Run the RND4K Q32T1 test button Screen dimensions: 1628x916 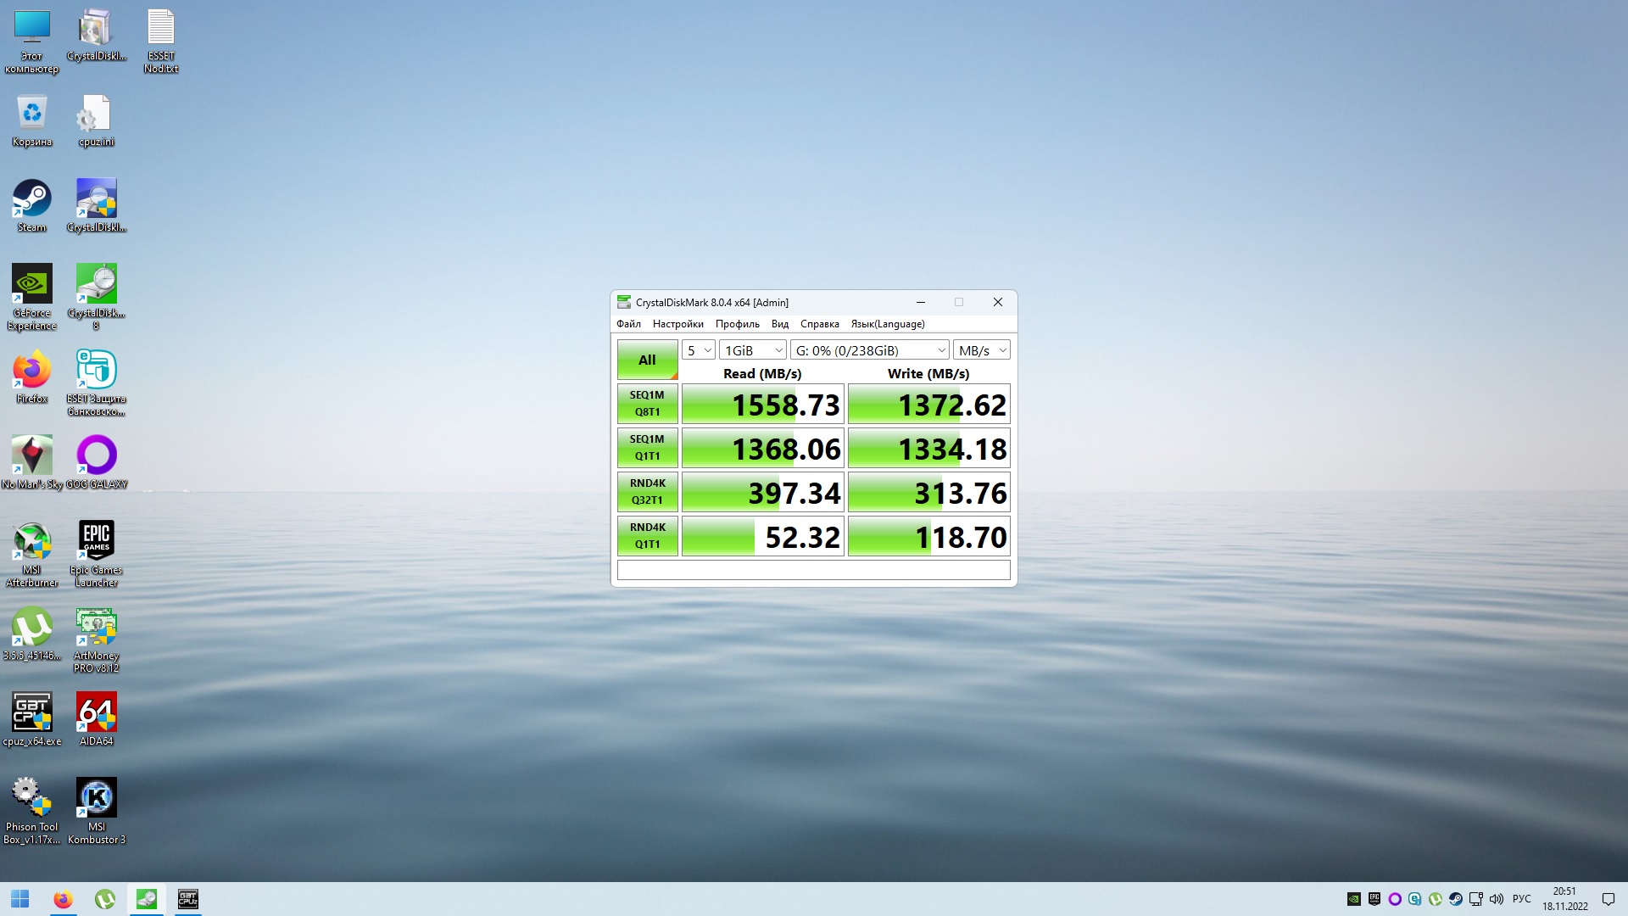point(647,492)
